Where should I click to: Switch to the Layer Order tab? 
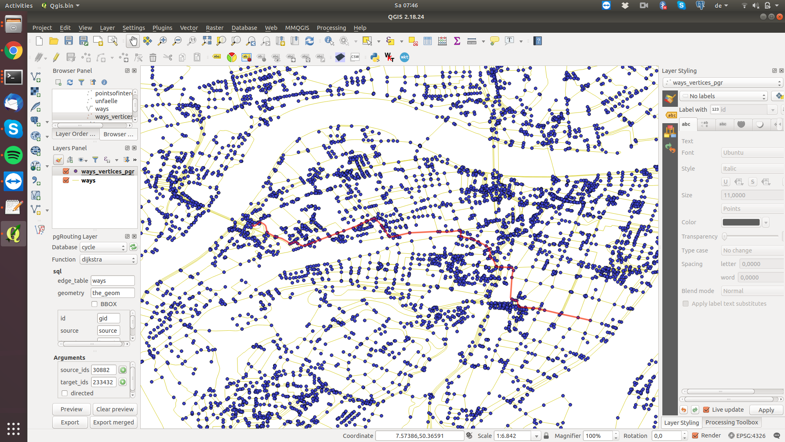click(75, 134)
